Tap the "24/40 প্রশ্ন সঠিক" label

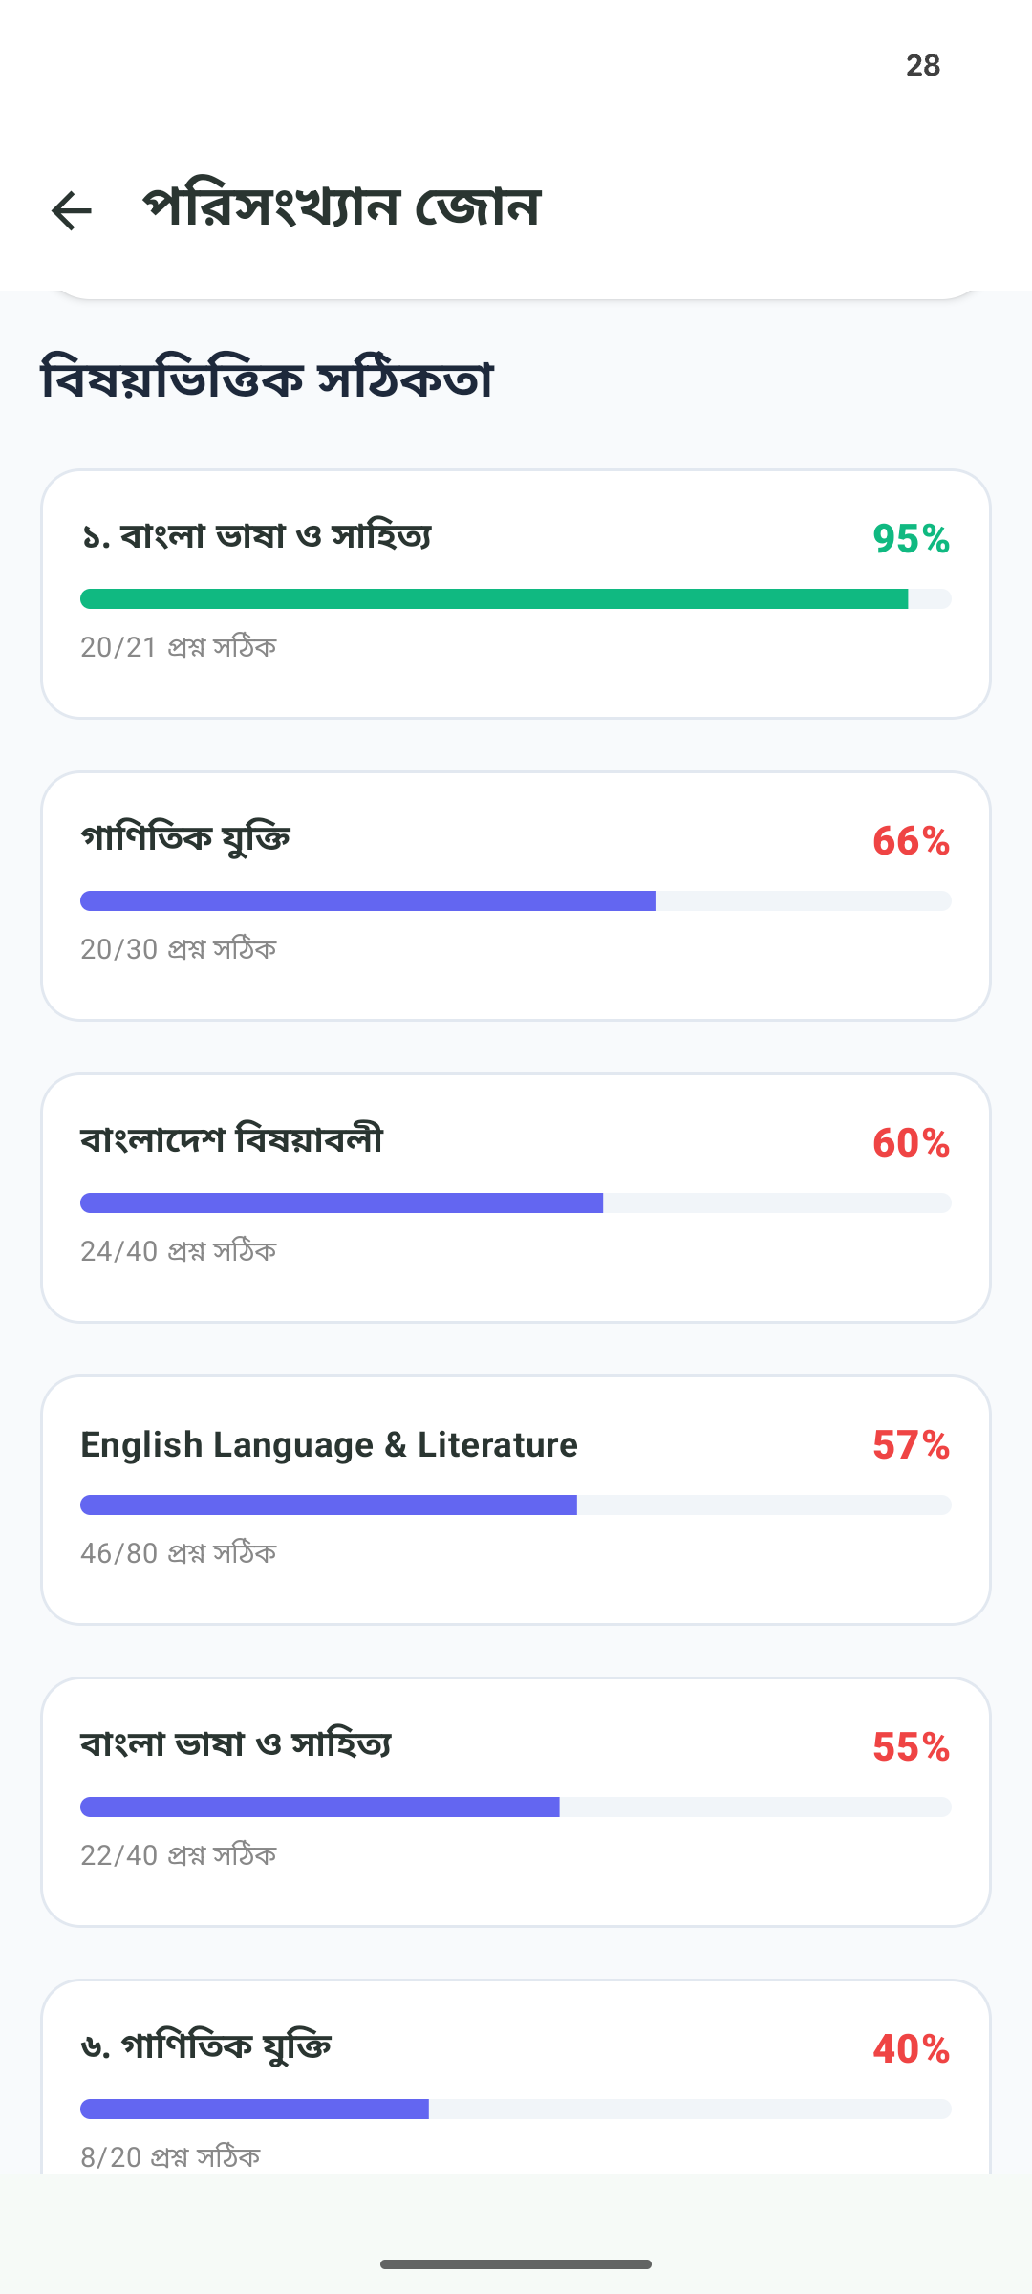(179, 1252)
